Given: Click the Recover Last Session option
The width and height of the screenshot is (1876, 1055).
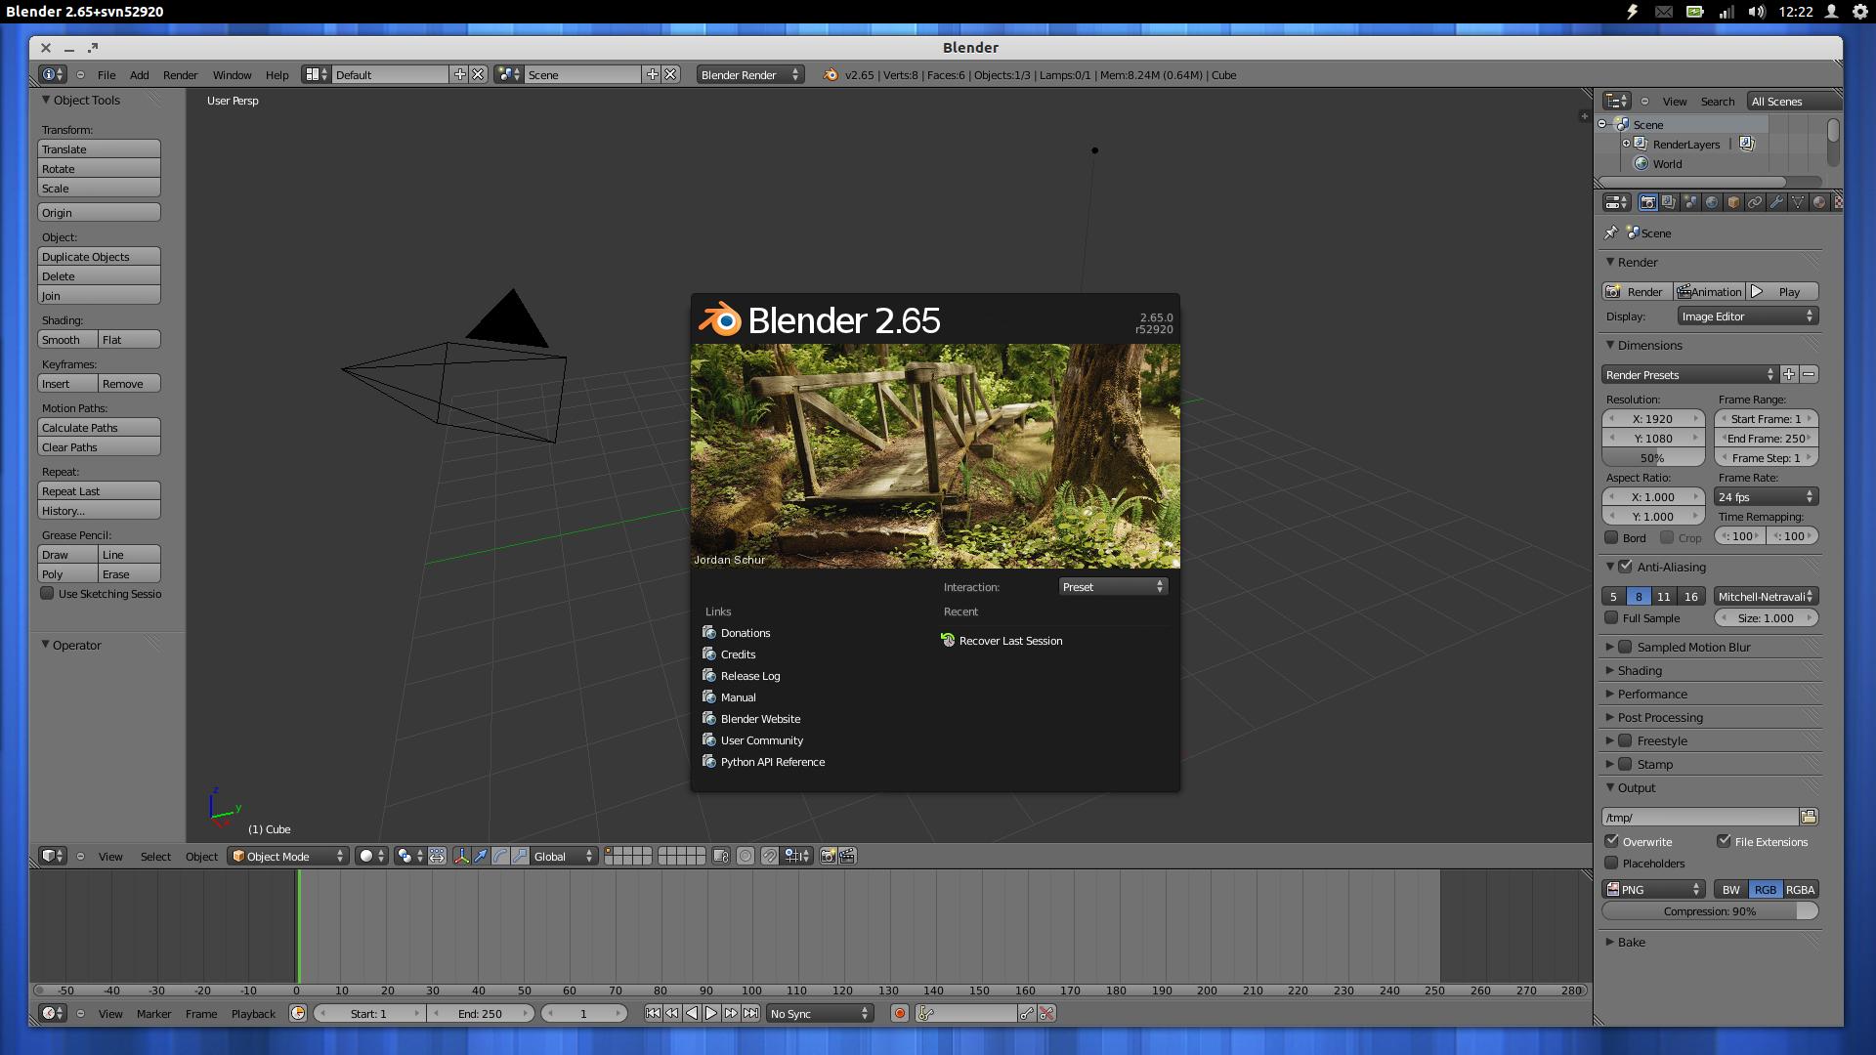Looking at the screenshot, I should coord(1010,640).
